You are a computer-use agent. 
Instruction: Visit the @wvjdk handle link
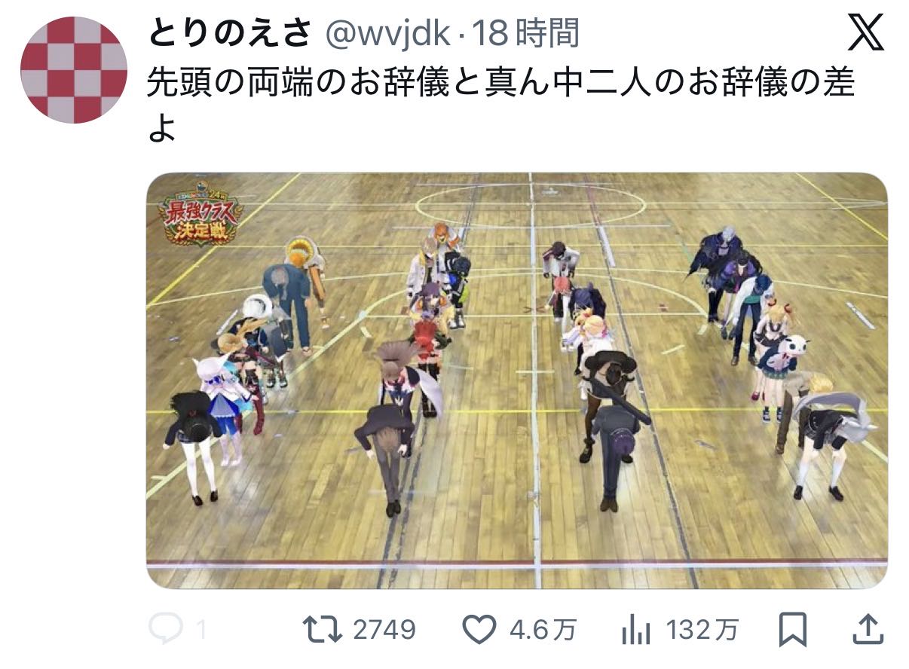387,34
